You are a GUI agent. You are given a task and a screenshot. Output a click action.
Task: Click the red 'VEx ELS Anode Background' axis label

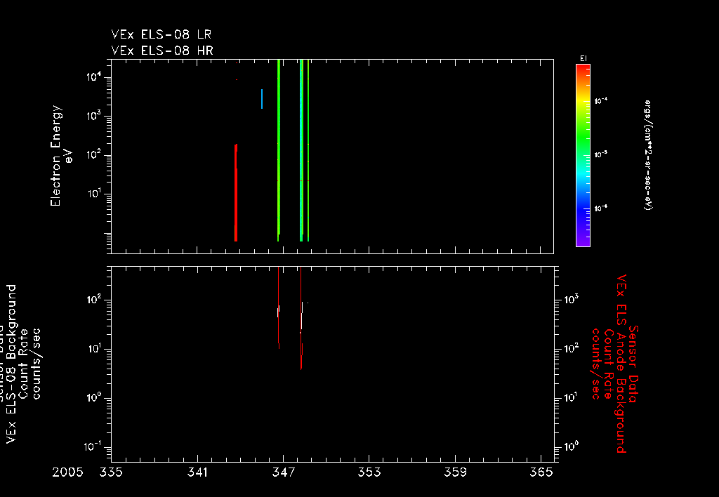621,364
